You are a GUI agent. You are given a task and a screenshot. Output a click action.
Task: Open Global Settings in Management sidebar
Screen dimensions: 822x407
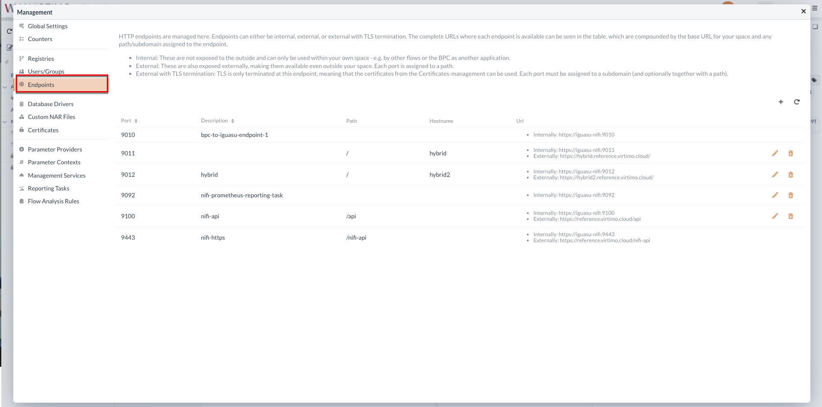pos(47,26)
